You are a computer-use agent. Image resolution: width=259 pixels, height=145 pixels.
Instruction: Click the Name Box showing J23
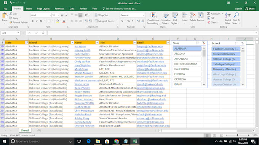click(x=10, y=33)
